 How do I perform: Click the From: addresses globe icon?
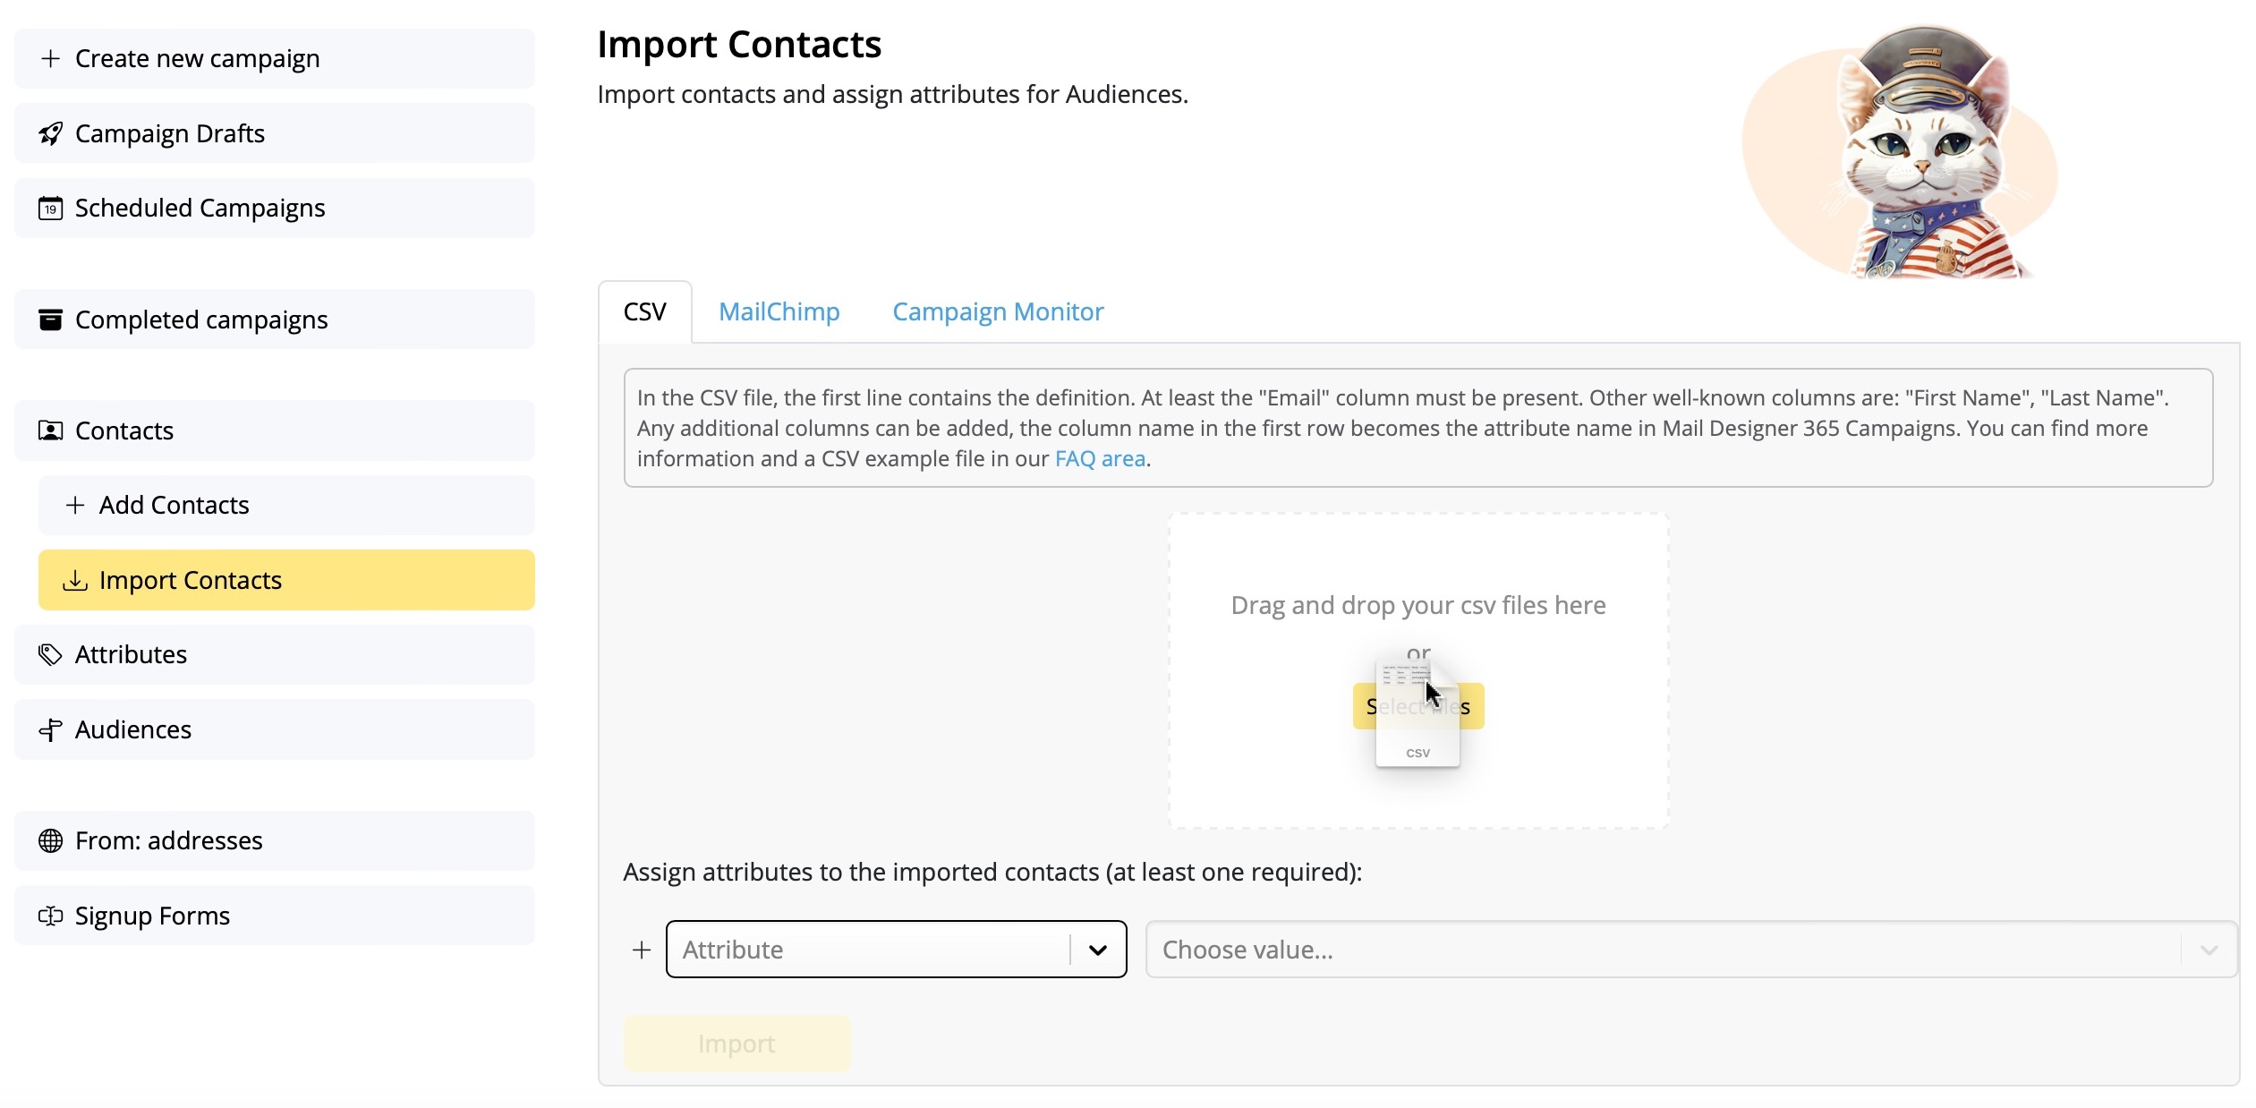(50, 839)
